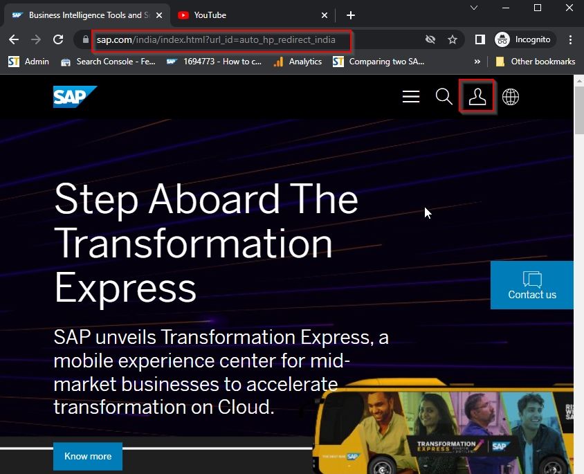Open the Analytics bookmark
Screen dimensions: 584x474
[x=298, y=62]
